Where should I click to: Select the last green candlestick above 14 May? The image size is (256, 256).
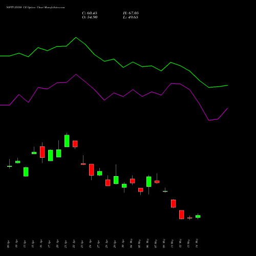pos(198,217)
